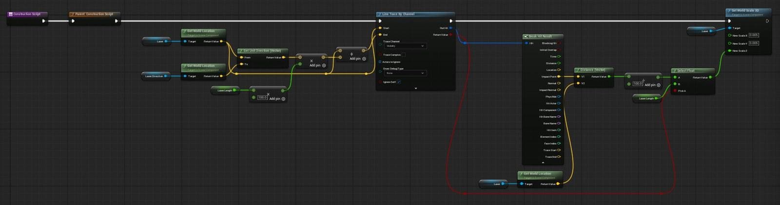The image size is (780, 205).
Task: Click Add pin on the vector multiply node
Action: coord(317,65)
